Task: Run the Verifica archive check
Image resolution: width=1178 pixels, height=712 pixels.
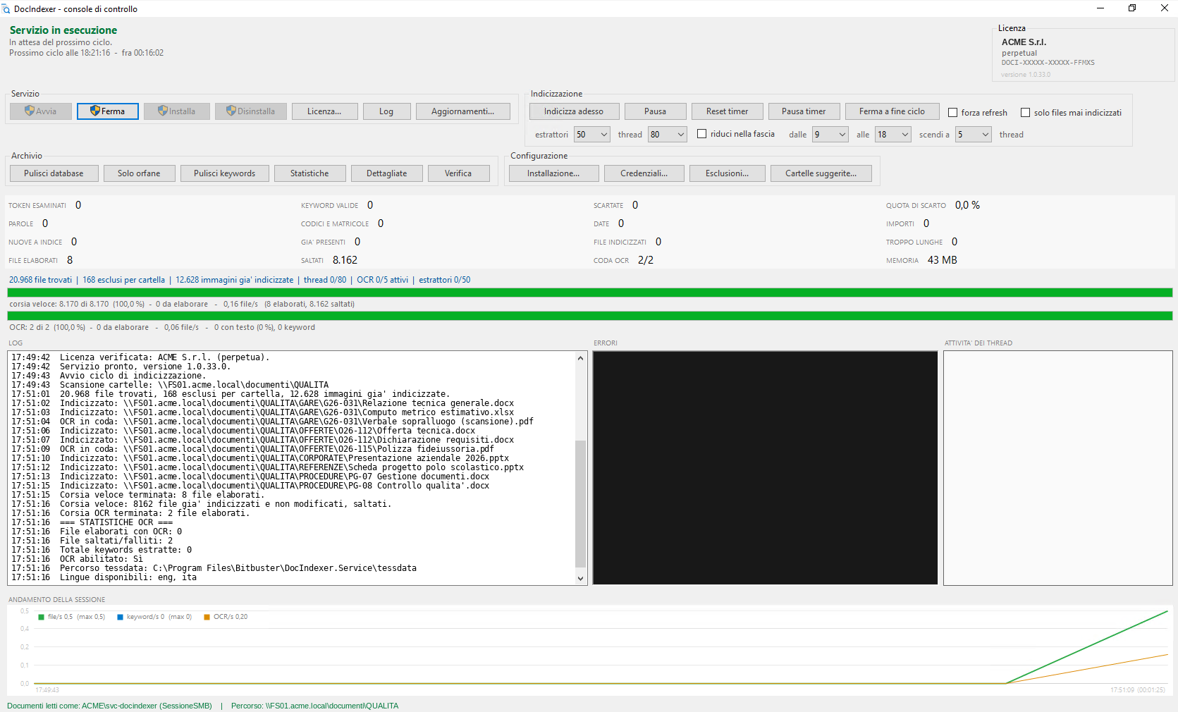Action: click(458, 173)
